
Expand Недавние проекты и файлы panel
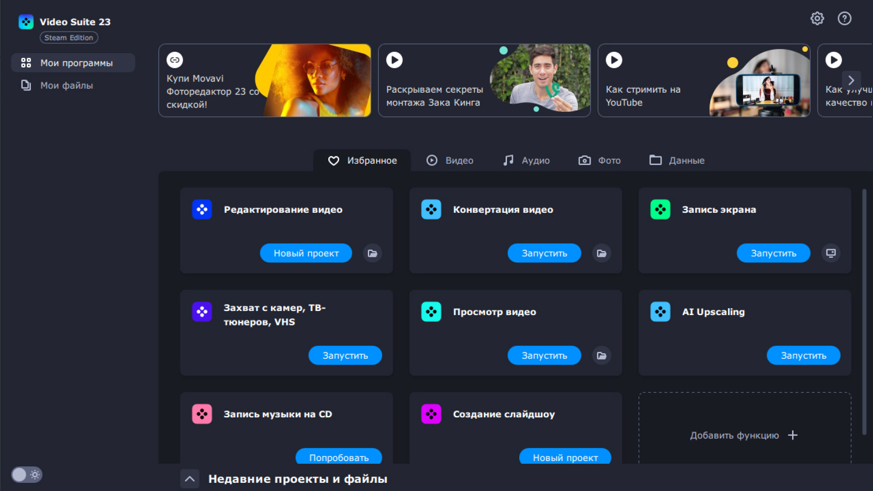190,479
